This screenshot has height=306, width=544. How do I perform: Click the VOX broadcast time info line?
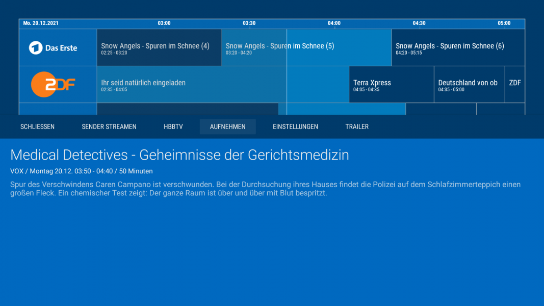pos(80,171)
